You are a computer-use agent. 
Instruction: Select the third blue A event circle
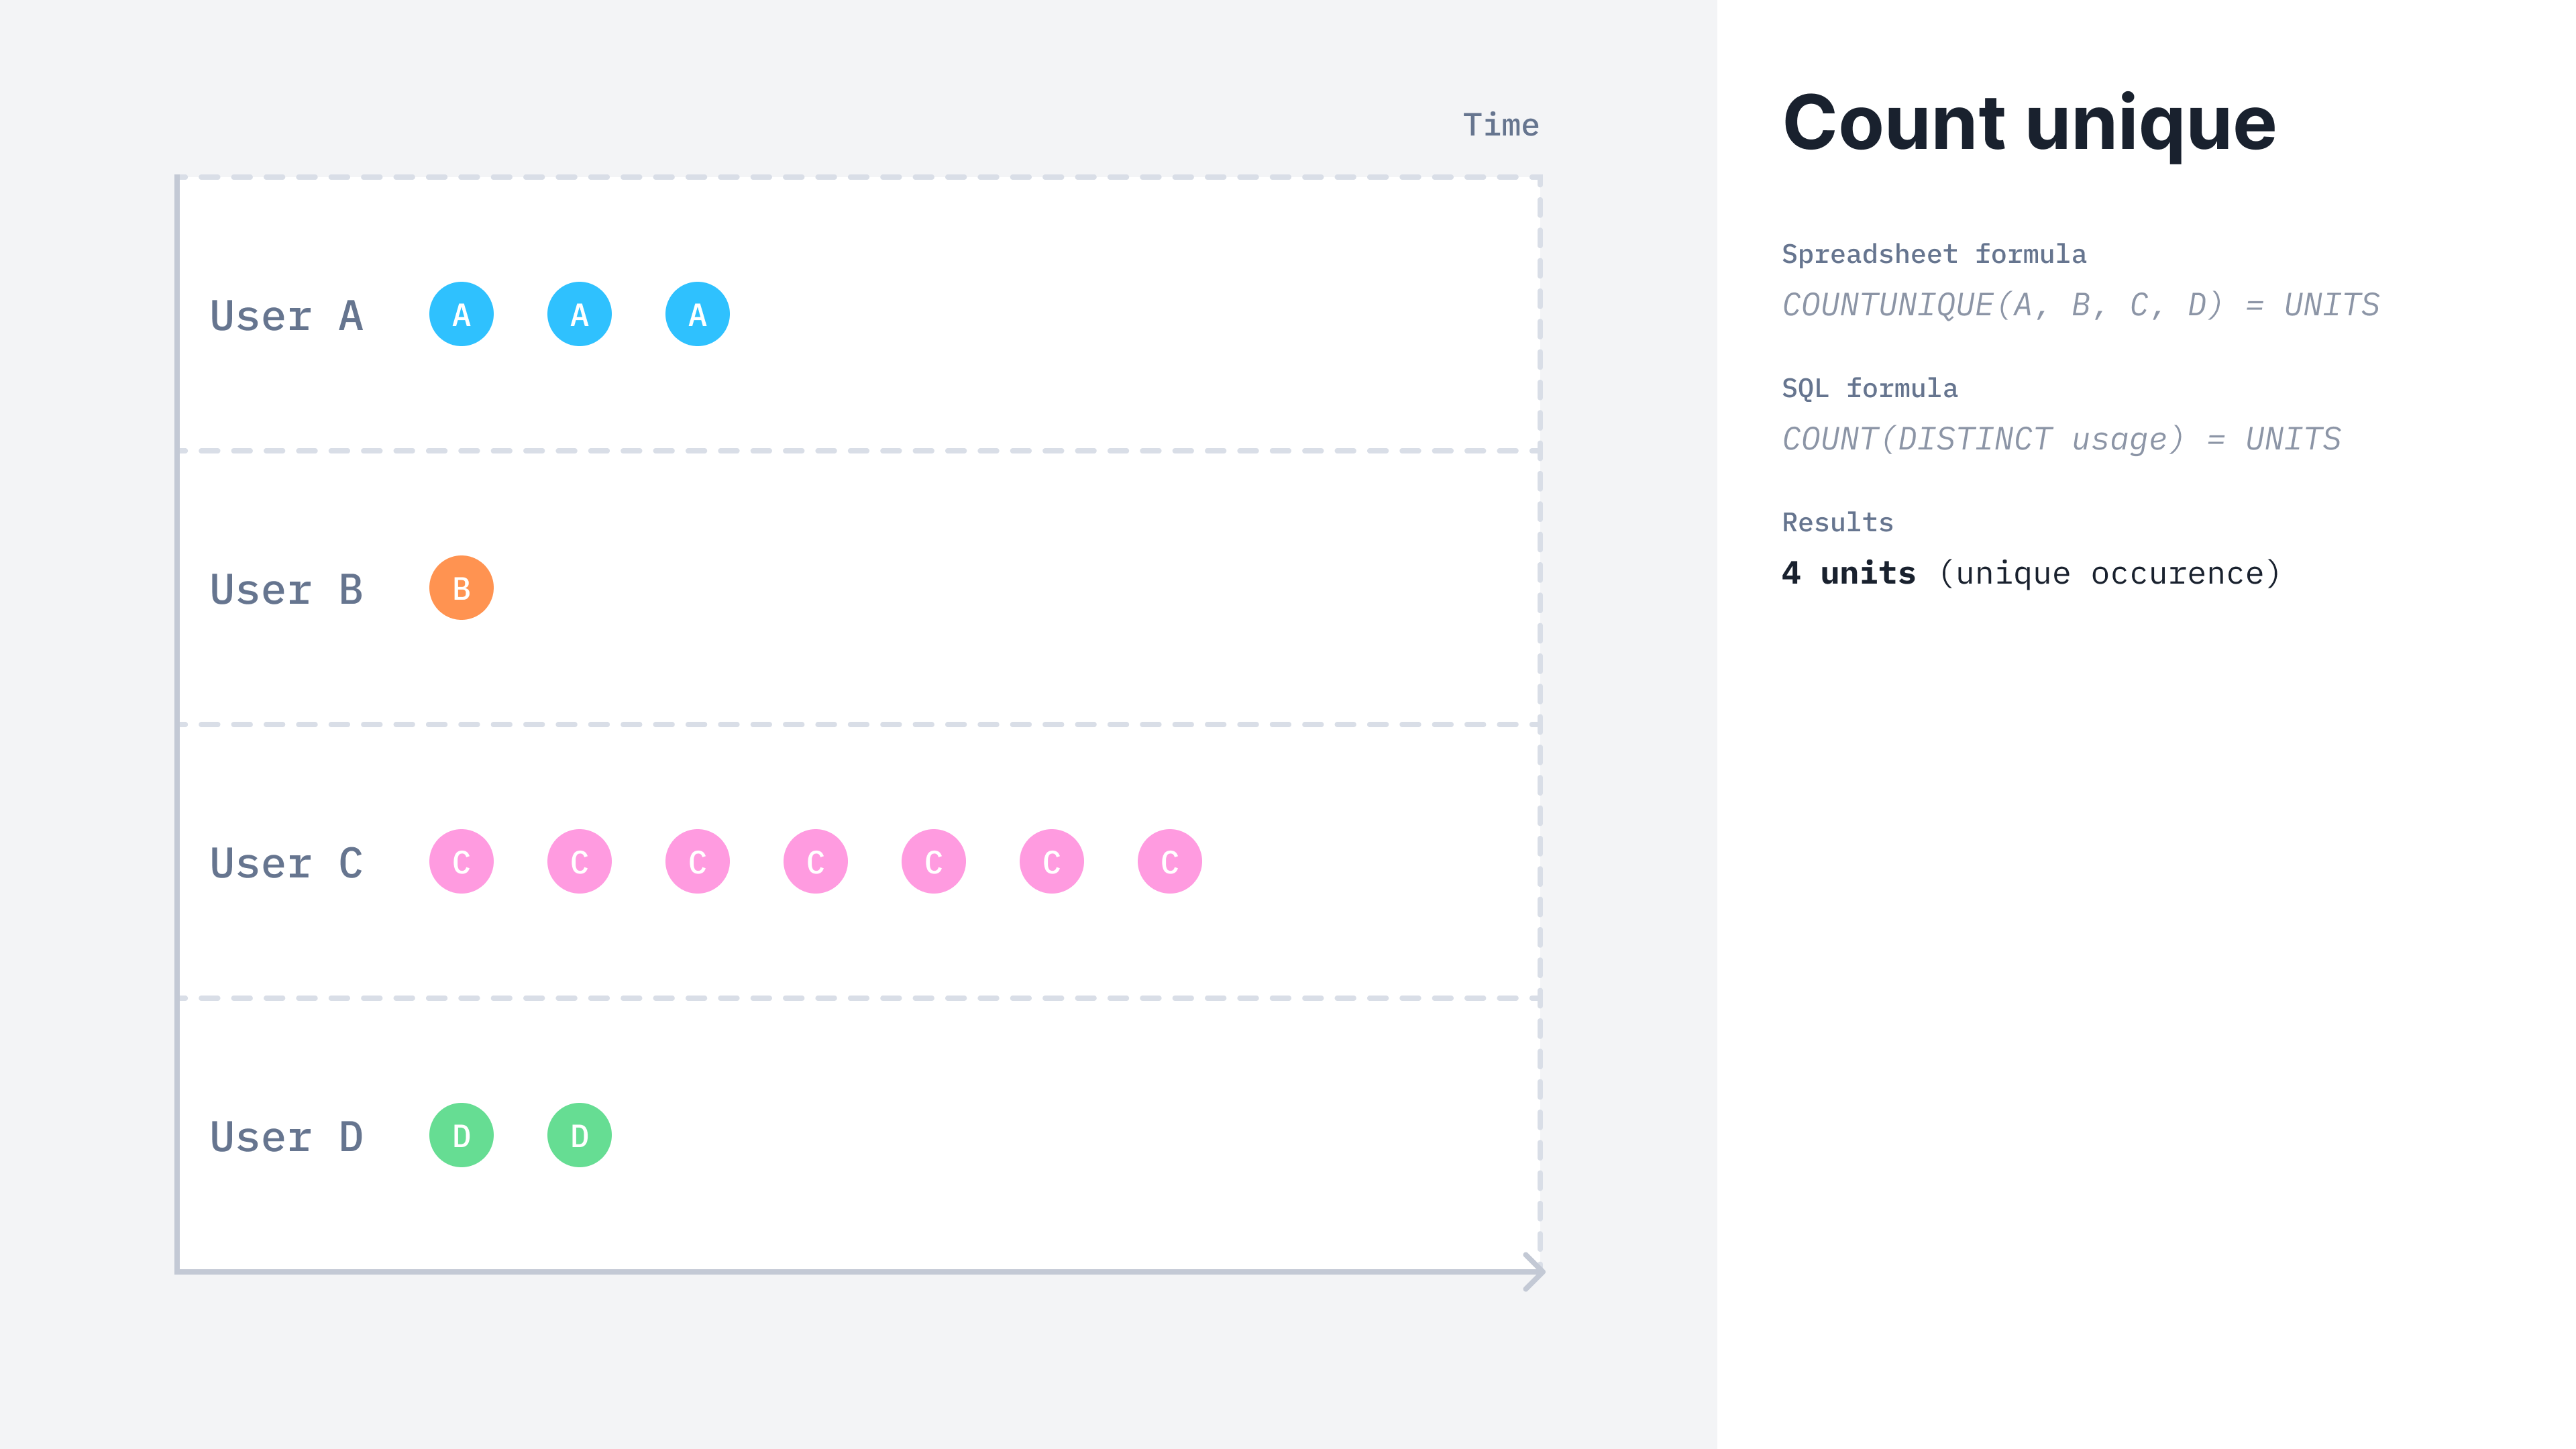(697, 314)
